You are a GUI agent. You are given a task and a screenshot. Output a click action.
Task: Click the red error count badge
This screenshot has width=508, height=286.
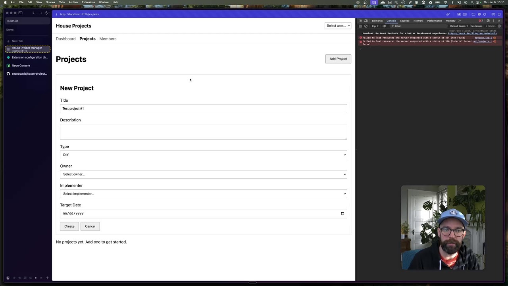pos(481,21)
